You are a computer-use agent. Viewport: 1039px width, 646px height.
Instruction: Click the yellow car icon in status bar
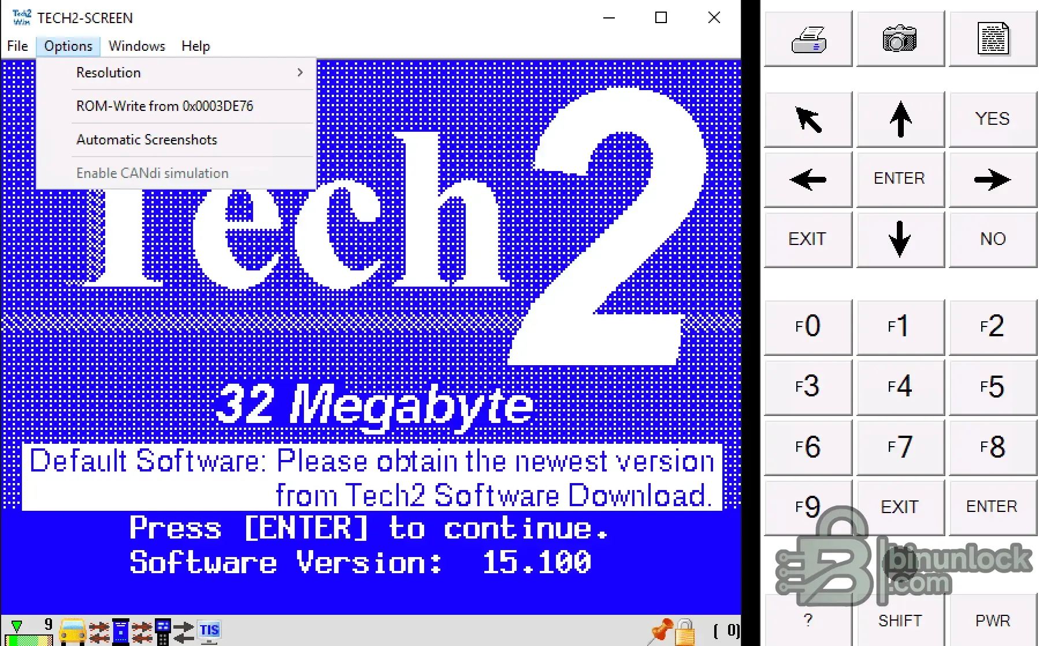coord(73,631)
